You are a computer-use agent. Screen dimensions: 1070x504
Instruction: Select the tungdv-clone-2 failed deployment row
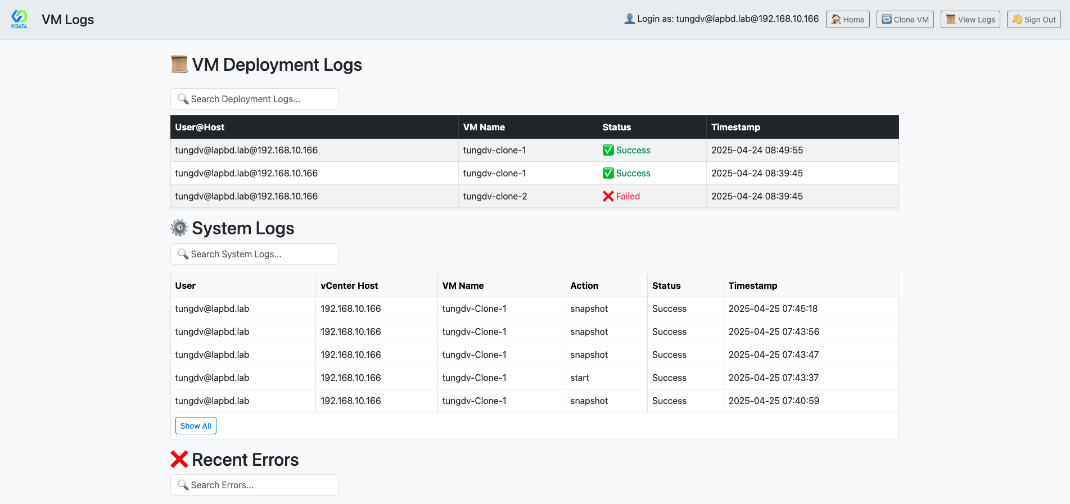[495, 196]
